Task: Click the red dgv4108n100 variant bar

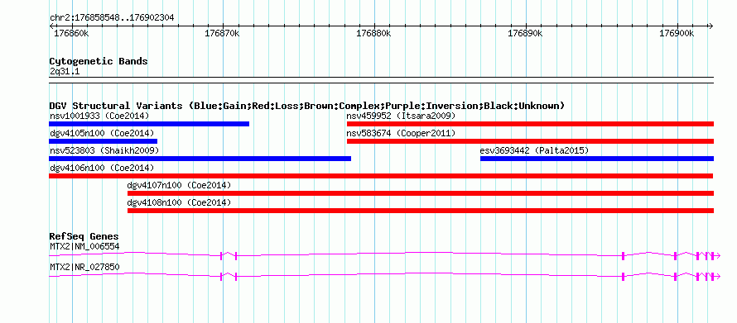Action: point(421,211)
